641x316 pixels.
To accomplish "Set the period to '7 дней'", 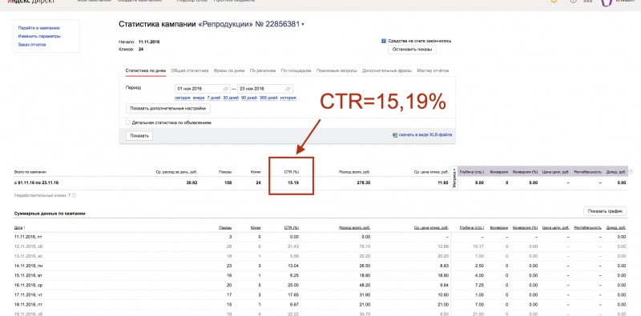I will tap(213, 98).
